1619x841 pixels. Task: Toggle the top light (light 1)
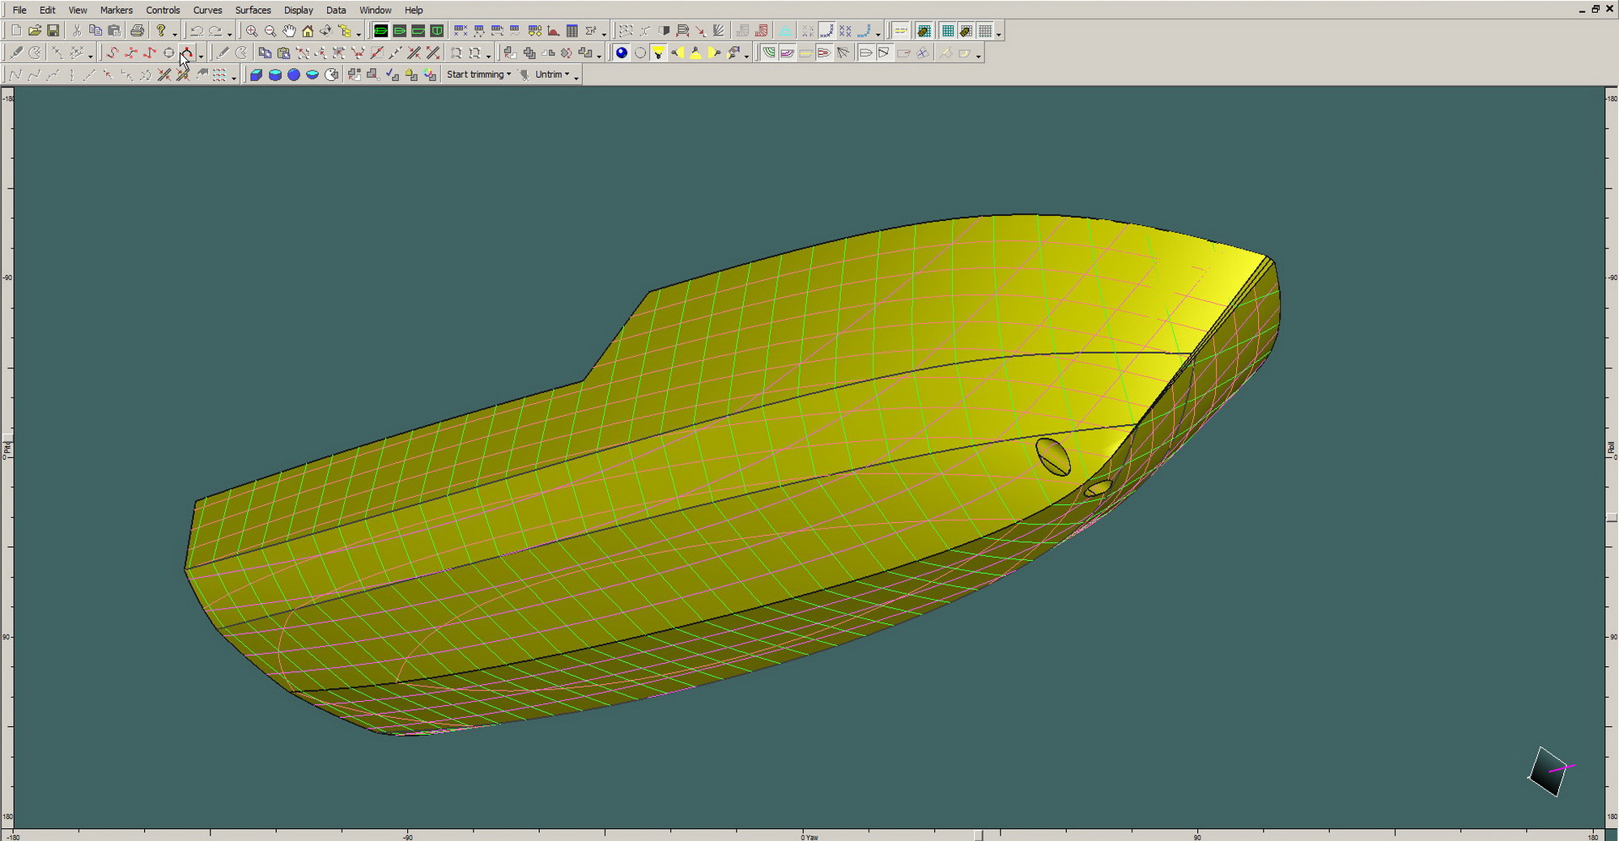point(659,53)
